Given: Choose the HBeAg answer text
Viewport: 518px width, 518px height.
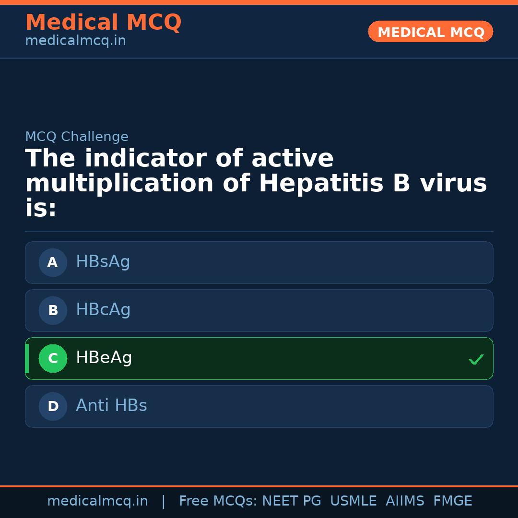Looking at the screenshot, I should pos(104,358).
